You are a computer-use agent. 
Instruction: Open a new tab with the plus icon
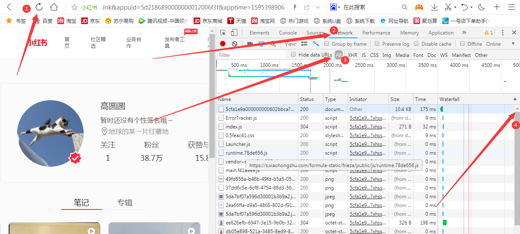tap(497, 7)
